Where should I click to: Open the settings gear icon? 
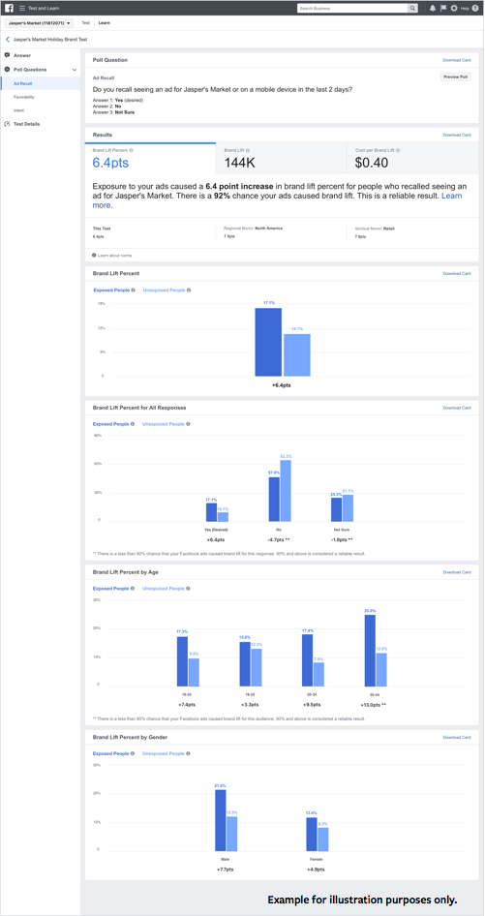tap(454, 8)
